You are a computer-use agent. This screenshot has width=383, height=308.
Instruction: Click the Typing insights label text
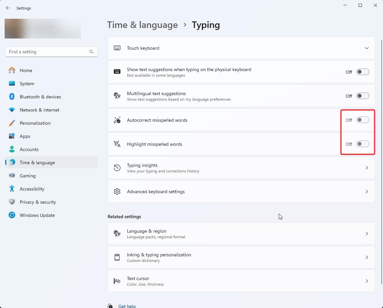[142, 165]
